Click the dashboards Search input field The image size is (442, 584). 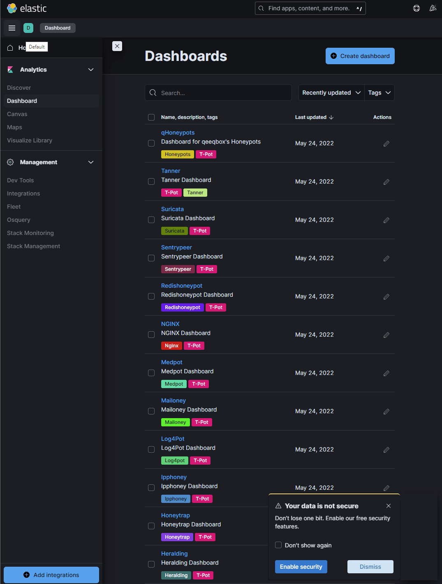(222, 93)
